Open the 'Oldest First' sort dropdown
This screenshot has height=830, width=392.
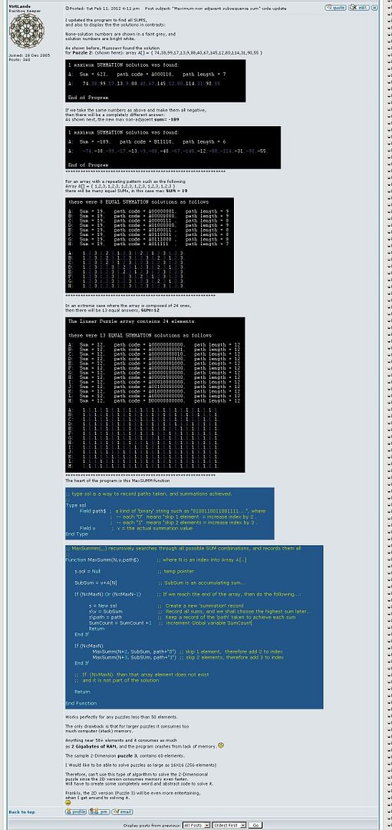point(229,825)
